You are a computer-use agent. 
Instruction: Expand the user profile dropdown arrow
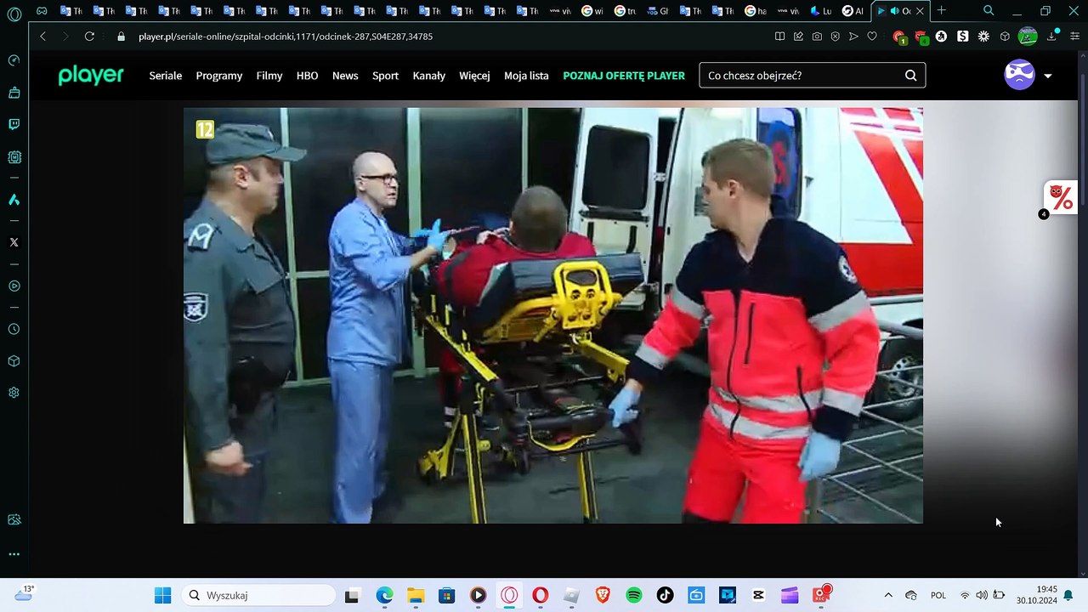tap(1047, 76)
